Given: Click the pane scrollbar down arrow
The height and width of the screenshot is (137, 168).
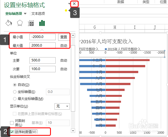Looking at the screenshot, I should pyautogui.click(x=73, y=131).
